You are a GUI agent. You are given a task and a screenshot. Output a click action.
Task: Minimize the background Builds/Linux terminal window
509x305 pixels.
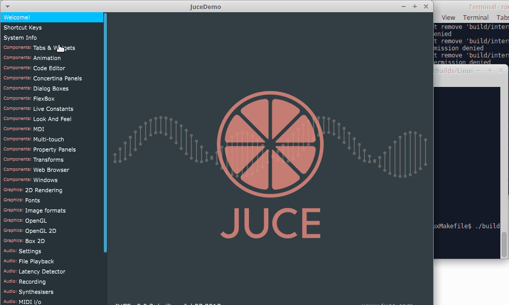pos(478,71)
